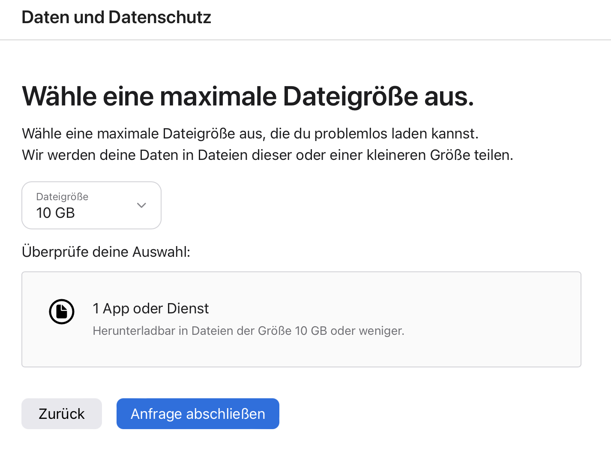Click the document icon beside 1 App oder Dienst
The image size is (611, 469).
(62, 312)
